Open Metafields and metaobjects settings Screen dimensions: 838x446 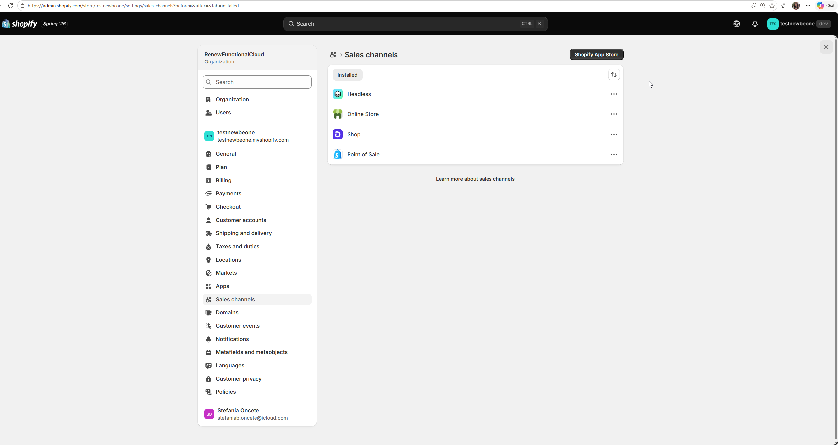click(257, 352)
